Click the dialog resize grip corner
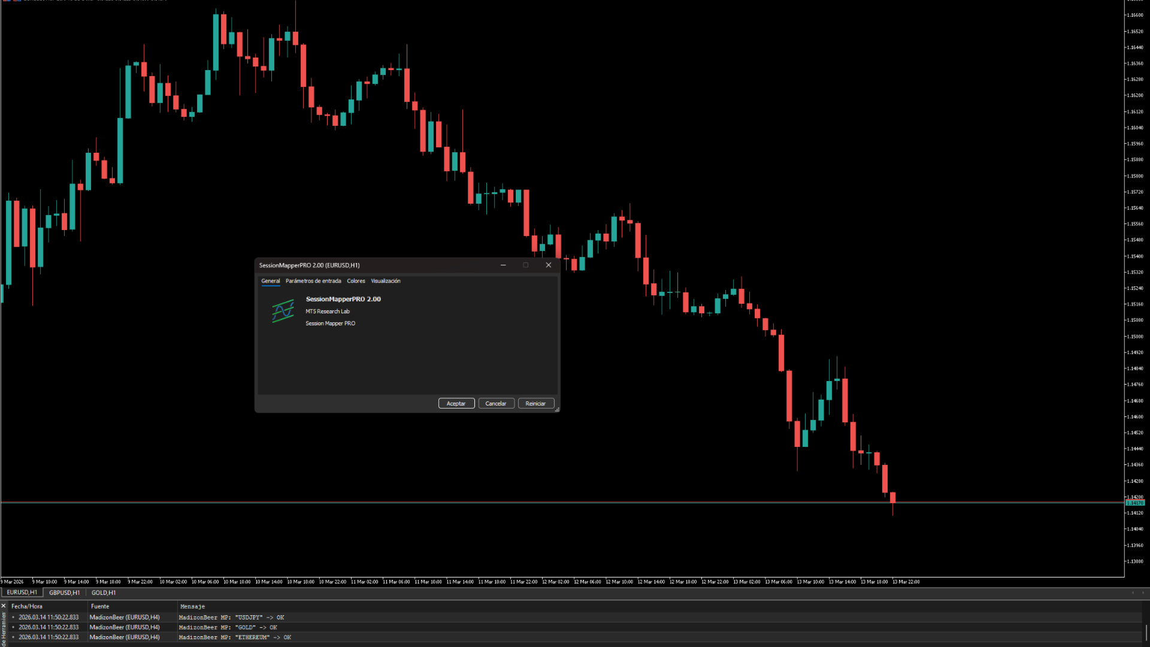The height and width of the screenshot is (647, 1150). 557,410
